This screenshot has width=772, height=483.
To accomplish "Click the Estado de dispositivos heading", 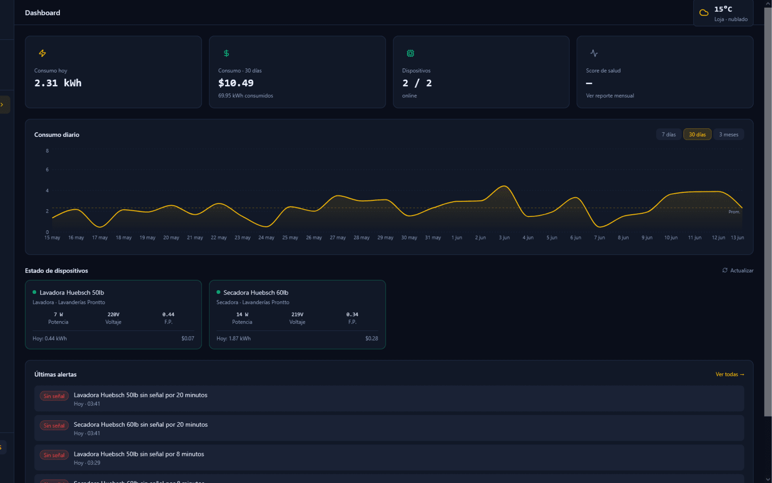I will pos(56,271).
